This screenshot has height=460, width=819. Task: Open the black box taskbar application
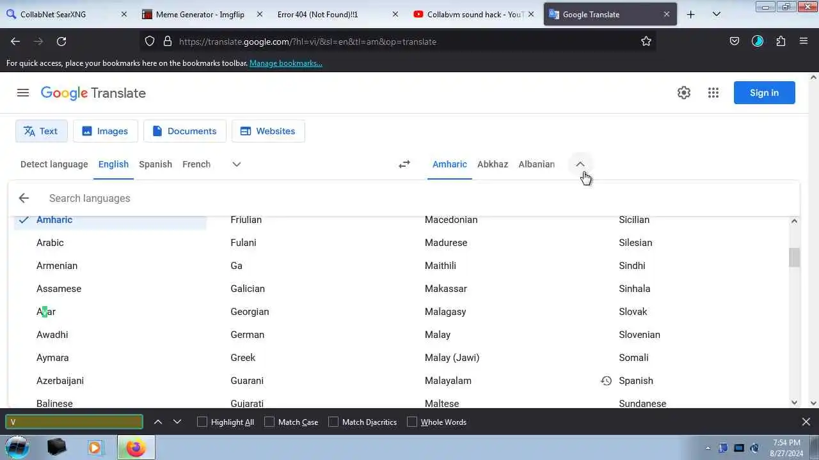tap(56, 447)
